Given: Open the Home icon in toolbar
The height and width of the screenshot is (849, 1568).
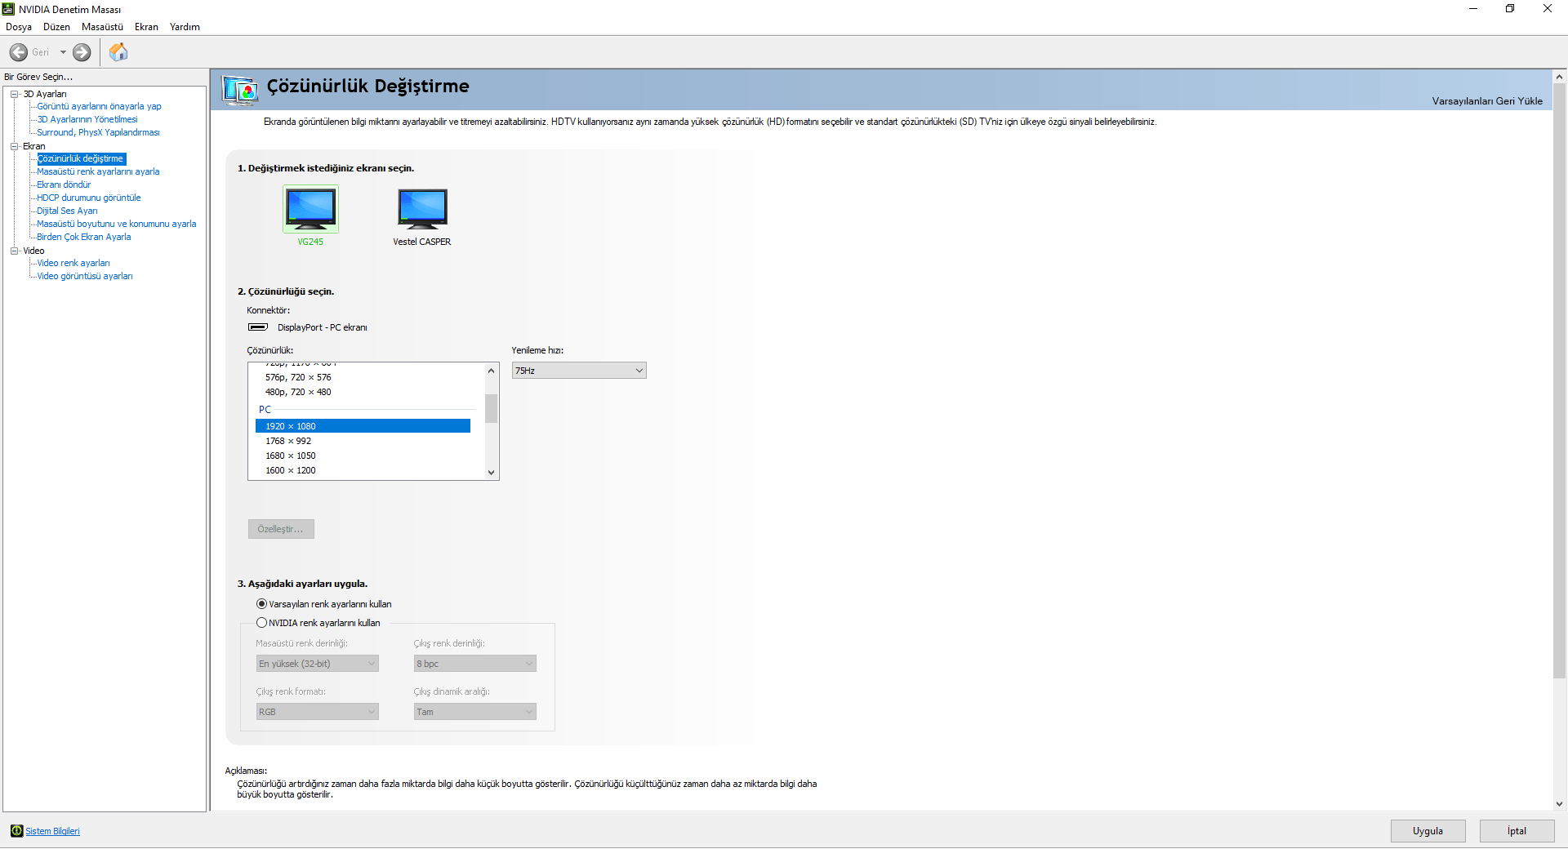Looking at the screenshot, I should (x=118, y=52).
